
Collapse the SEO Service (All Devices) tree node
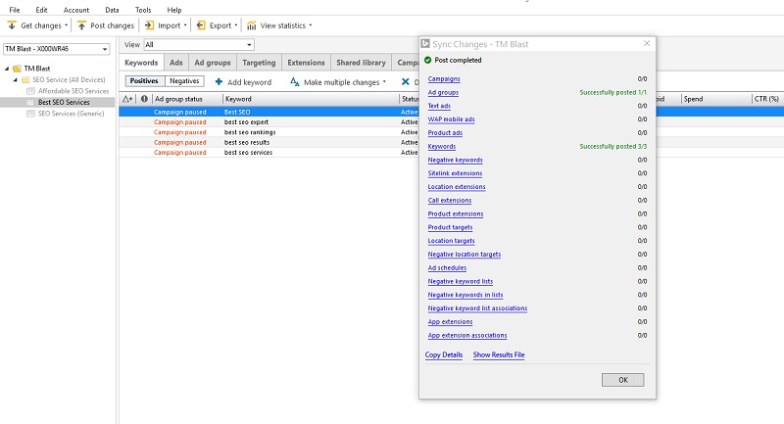(16, 80)
